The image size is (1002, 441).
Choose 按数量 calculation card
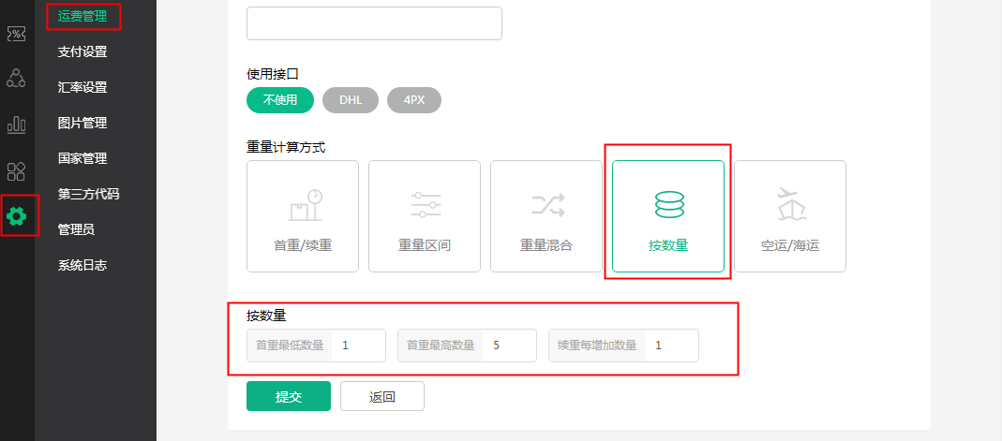point(668,216)
